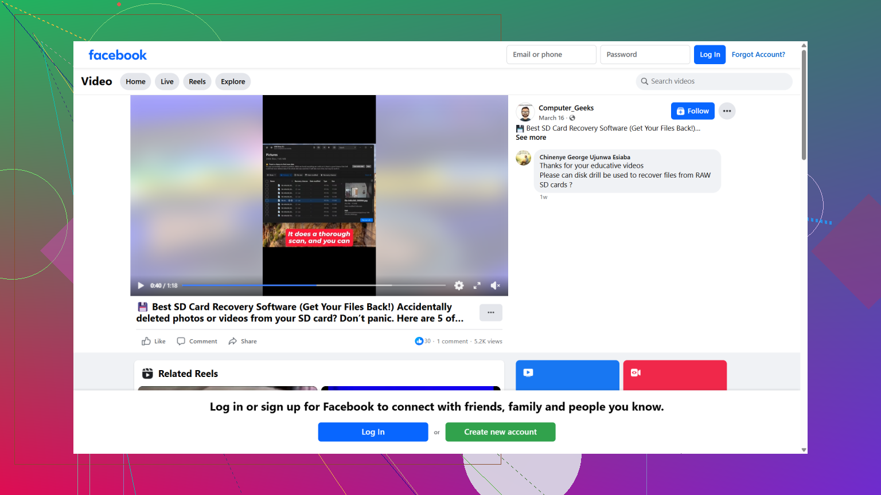The height and width of the screenshot is (495, 881).
Task: Share the video
Action: (243, 341)
